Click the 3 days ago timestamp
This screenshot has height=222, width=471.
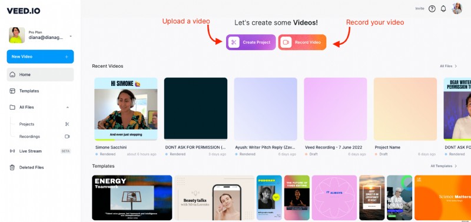217,154
